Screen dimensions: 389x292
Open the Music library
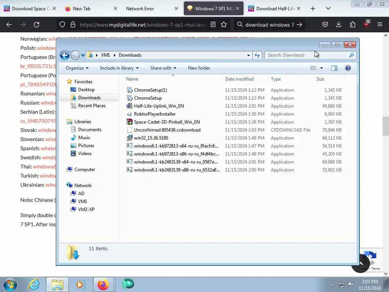click(x=84, y=138)
